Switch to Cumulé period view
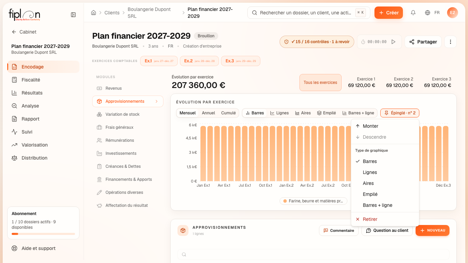This screenshot has height=263, width=468. (229, 113)
